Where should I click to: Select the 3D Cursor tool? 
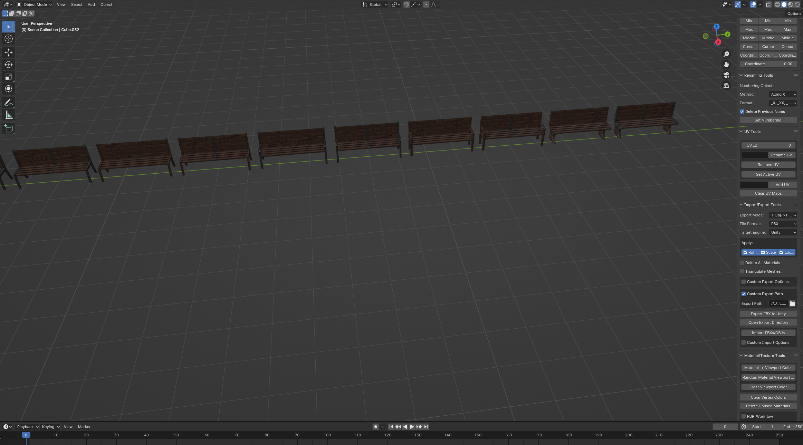pyautogui.click(x=9, y=39)
